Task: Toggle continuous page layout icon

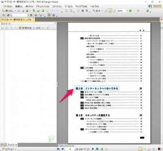Action: click(x=145, y=149)
